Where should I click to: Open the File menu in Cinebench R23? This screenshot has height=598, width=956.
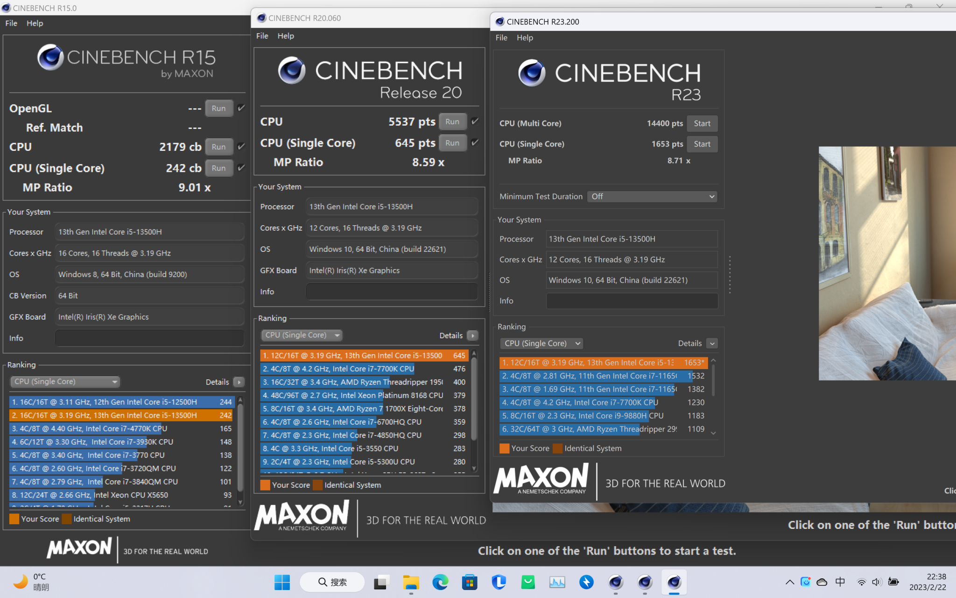501,38
